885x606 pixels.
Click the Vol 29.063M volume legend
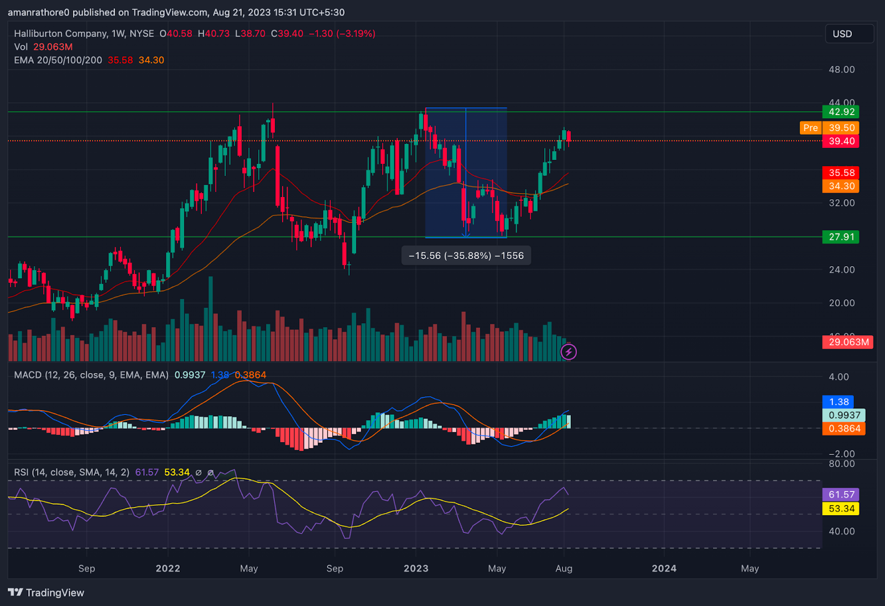tap(43, 47)
